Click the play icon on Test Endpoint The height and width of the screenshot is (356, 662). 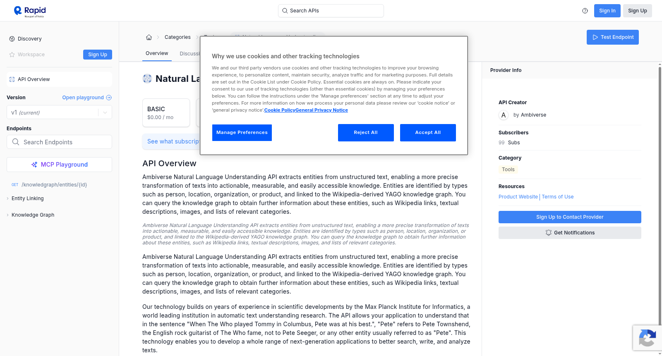click(595, 37)
